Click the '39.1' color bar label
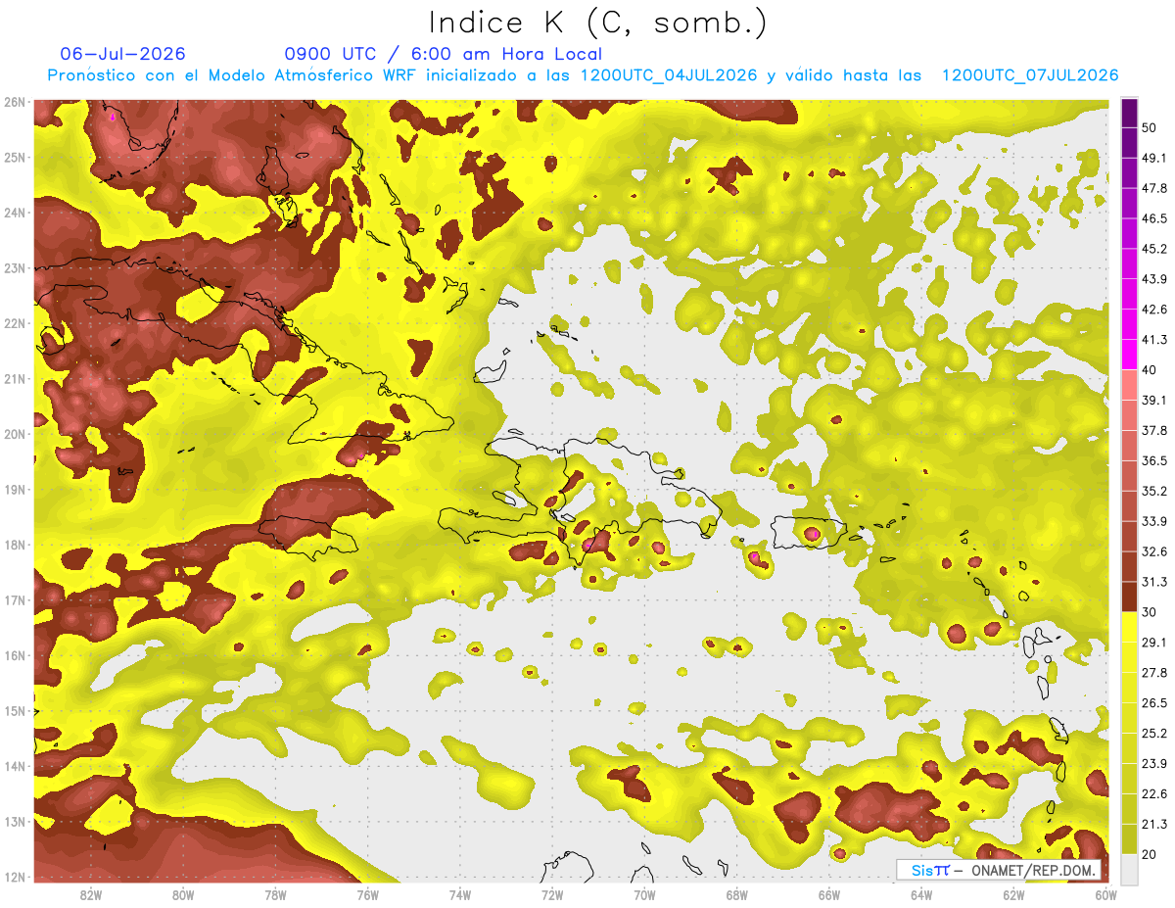Image resolution: width=1175 pixels, height=908 pixels. point(1153,400)
